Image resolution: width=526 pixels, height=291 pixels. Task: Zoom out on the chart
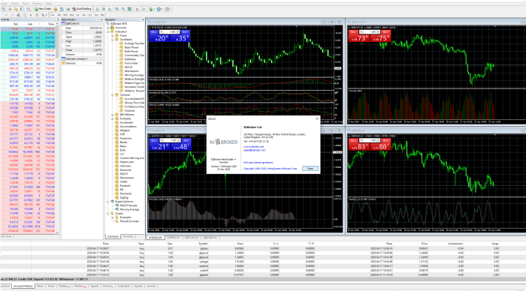[x=123, y=9]
